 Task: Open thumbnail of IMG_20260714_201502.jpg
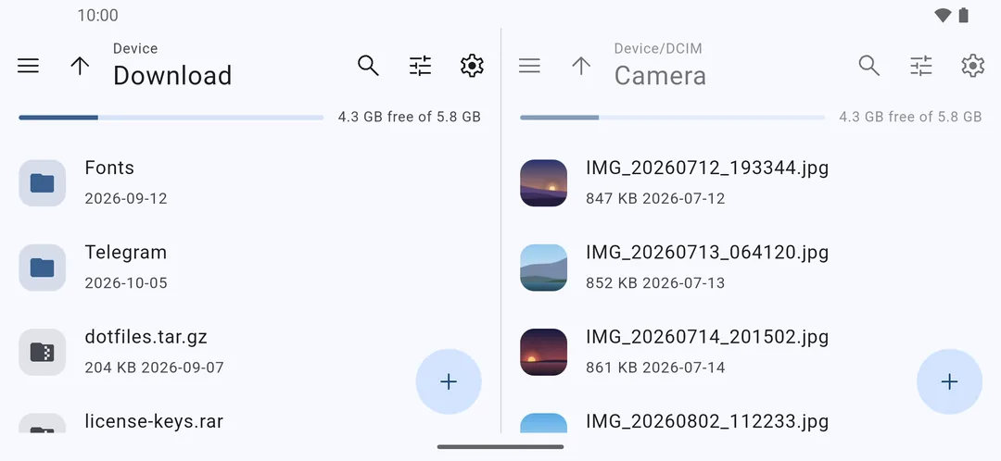pyautogui.click(x=543, y=352)
